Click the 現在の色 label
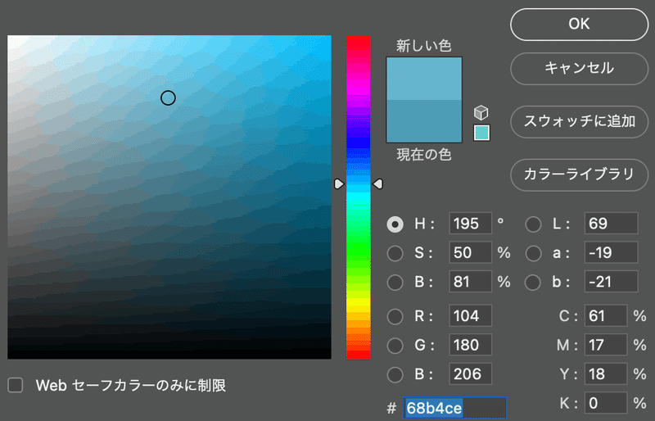This screenshot has width=655, height=421. (424, 155)
